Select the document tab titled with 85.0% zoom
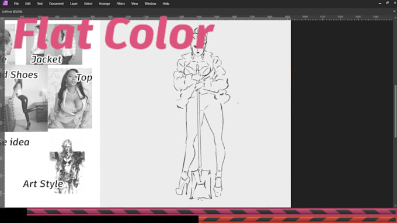 [x=12, y=12]
